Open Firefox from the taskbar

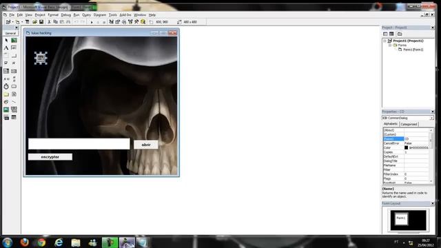(x=25, y=242)
